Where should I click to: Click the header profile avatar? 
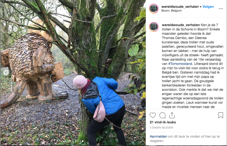pos(154,8)
